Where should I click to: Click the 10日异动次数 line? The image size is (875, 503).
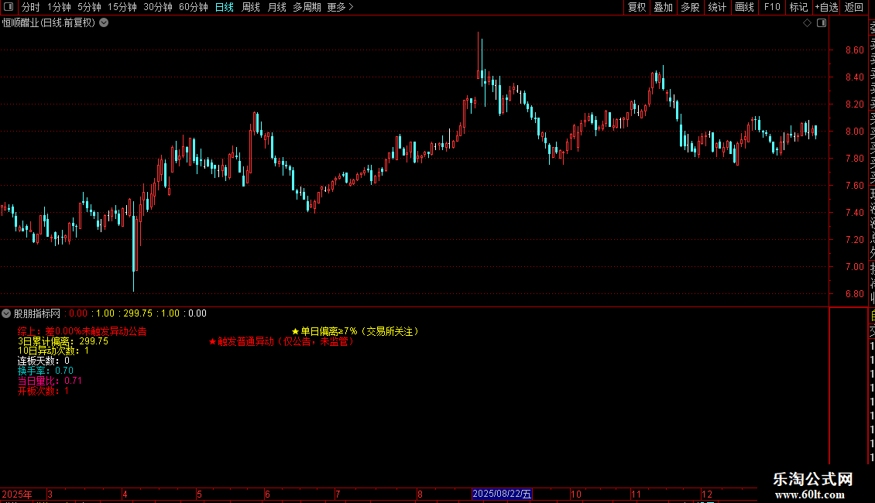tap(53, 351)
